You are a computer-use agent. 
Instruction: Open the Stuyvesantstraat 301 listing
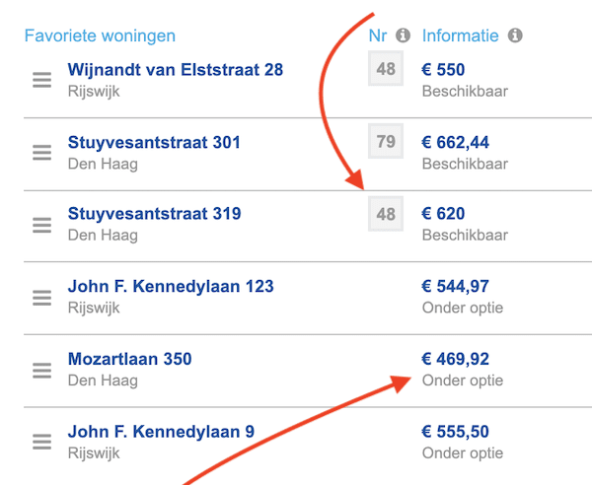[x=154, y=143]
